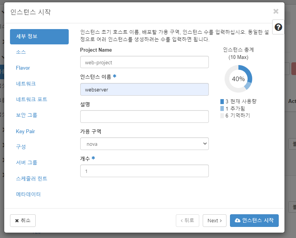Click the Next button
296x238 pixels.
215,220
